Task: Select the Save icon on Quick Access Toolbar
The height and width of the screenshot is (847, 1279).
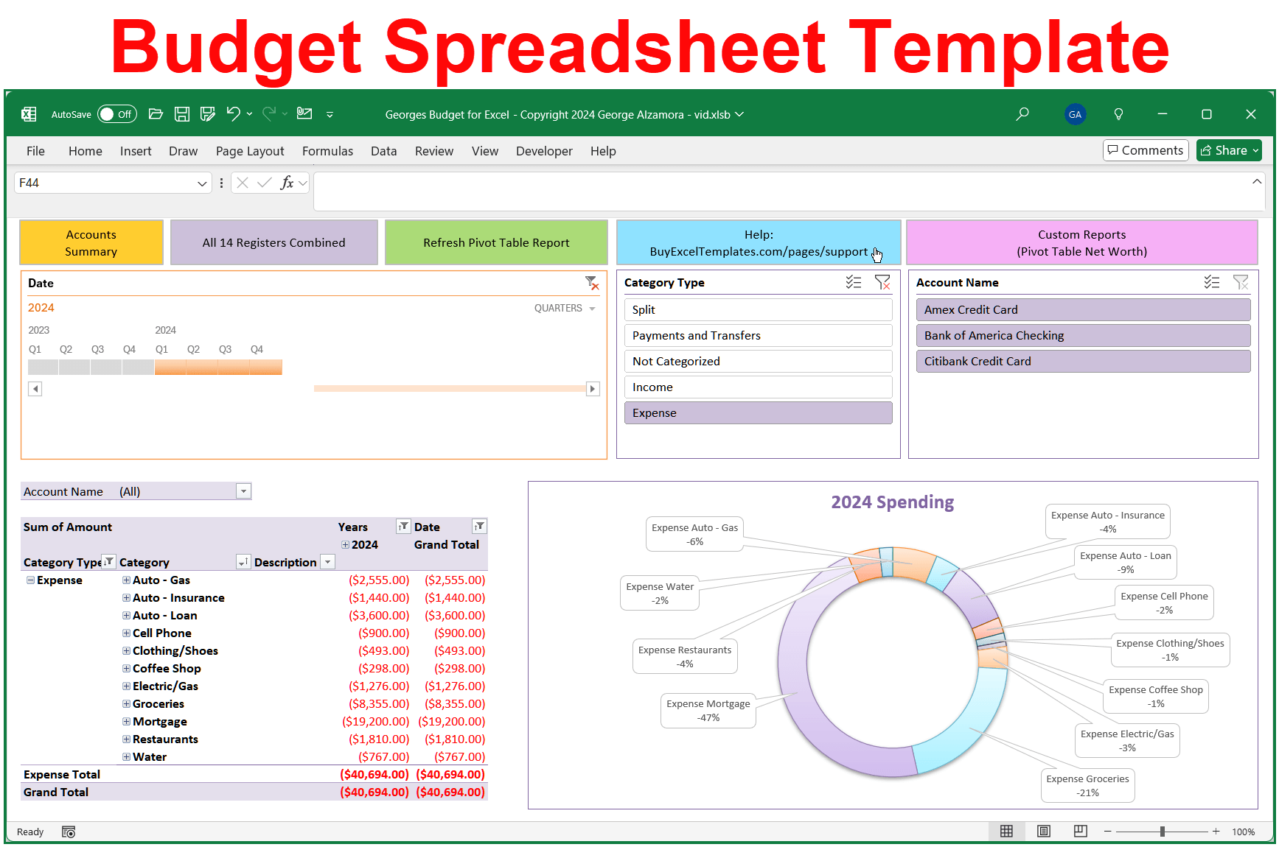Action: [x=182, y=114]
